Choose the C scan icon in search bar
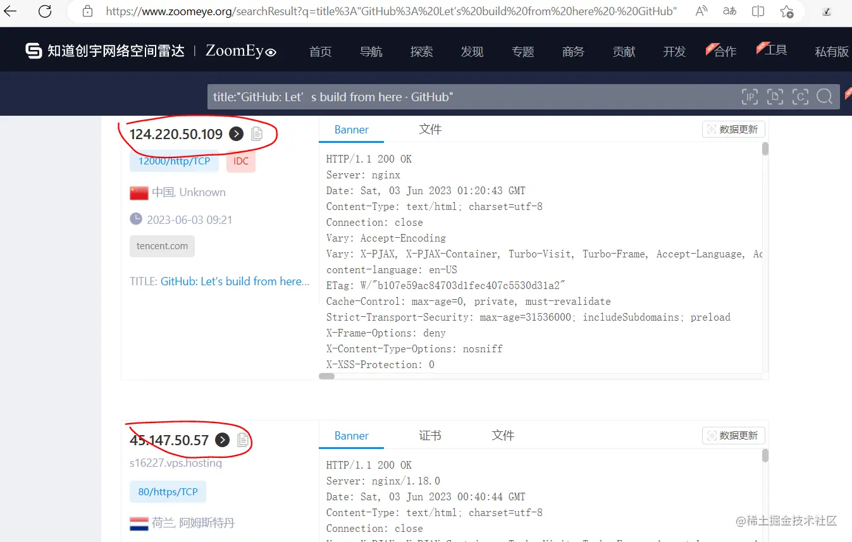The height and width of the screenshot is (542, 852). click(800, 97)
